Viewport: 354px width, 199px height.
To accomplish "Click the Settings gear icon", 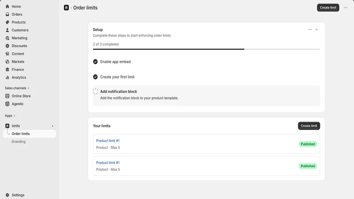I will [x=7, y=195].
